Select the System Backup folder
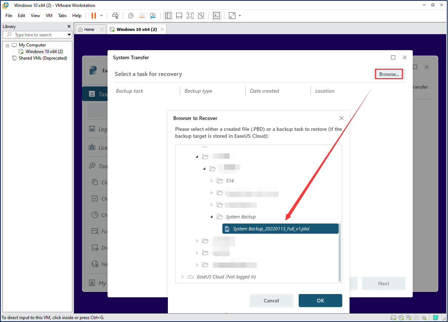The height and width of the screenshot is (322, 448). 241,217
